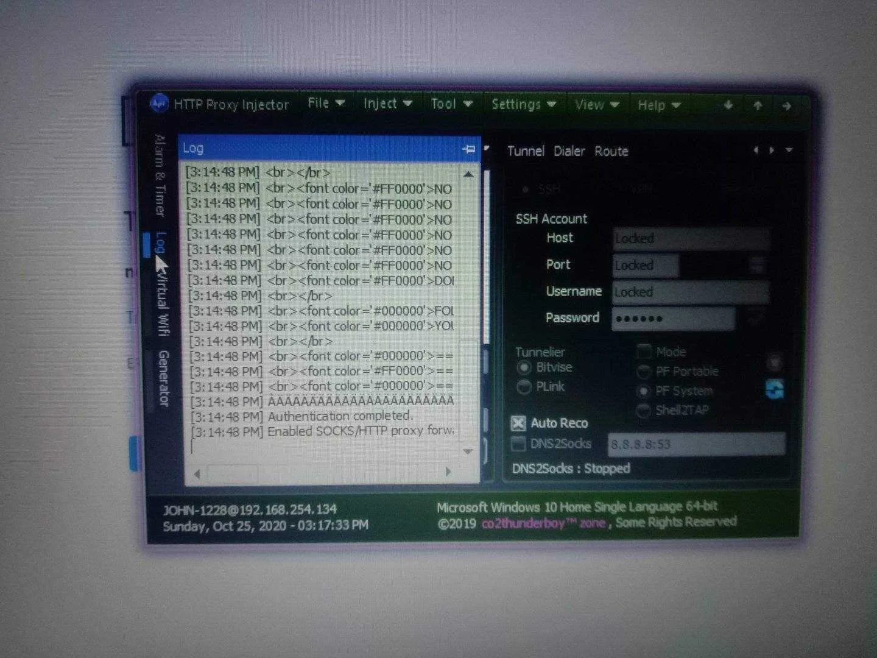Choose the Shell2TAP radio button

point(643,411)
